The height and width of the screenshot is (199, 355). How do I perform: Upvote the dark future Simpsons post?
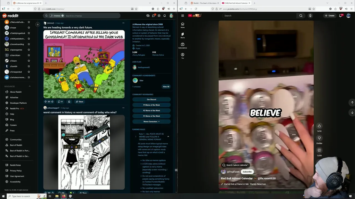tap(46, 102)
